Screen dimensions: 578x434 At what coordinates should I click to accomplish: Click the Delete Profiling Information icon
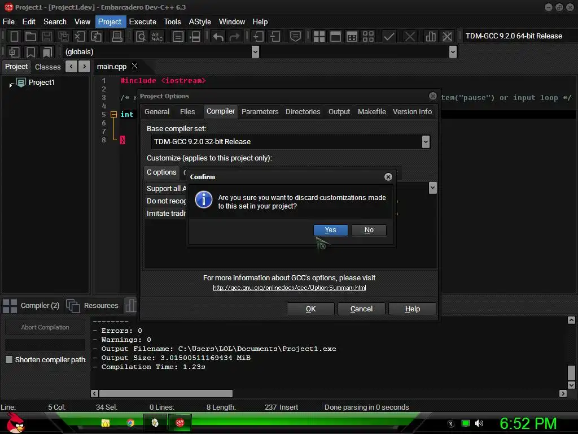(447, 36)
